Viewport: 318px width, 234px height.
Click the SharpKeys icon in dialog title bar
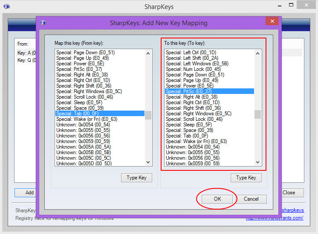[43, 23]
